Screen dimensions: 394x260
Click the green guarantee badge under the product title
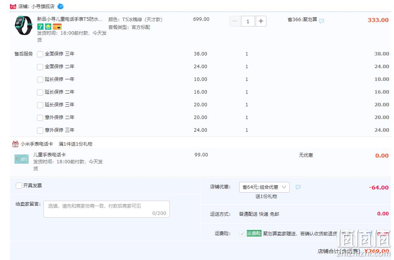(48, 26)
